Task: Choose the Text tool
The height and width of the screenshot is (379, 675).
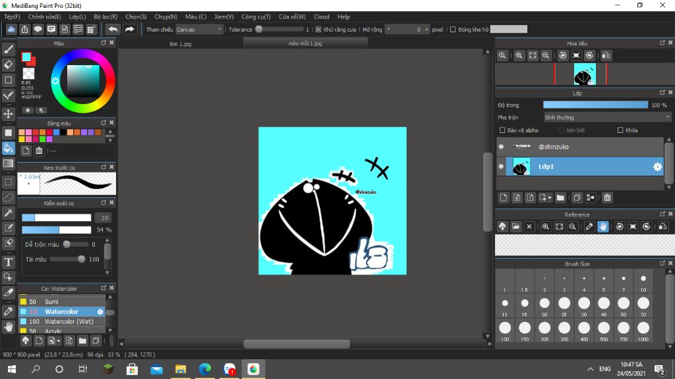Action: click(x=9, y=262)
